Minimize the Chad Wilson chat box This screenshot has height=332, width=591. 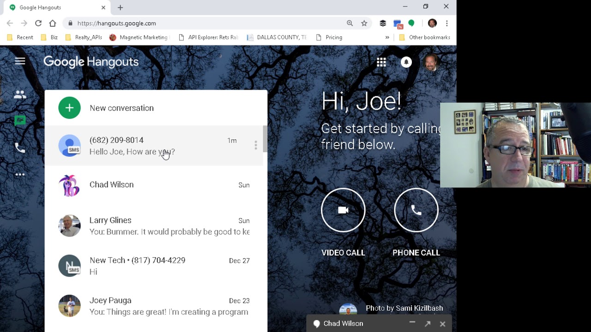(x=412, y=323)
